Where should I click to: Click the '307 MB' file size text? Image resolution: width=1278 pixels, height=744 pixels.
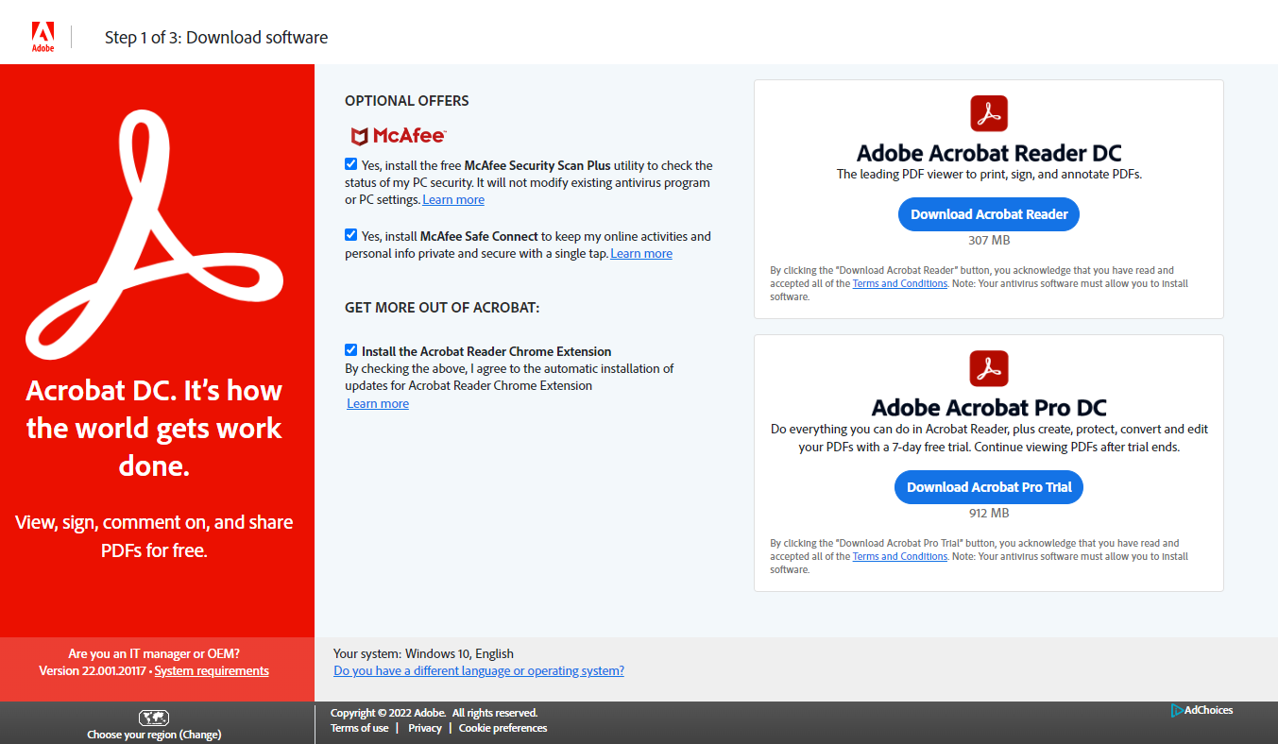click(989, 241)
